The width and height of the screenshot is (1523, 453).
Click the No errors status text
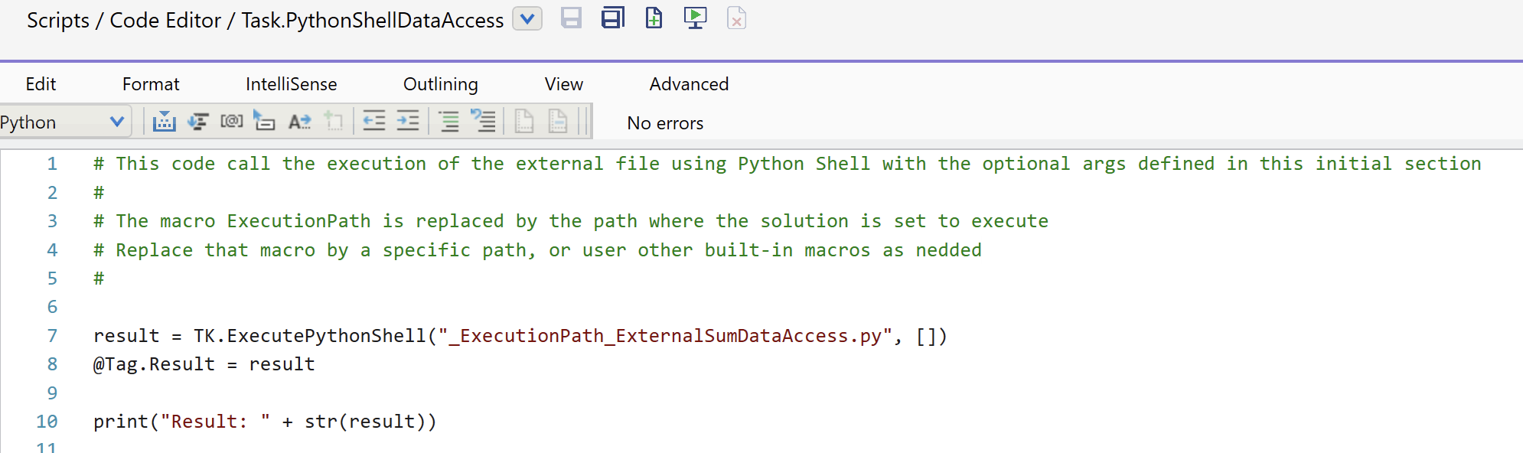tap(665, 123)
